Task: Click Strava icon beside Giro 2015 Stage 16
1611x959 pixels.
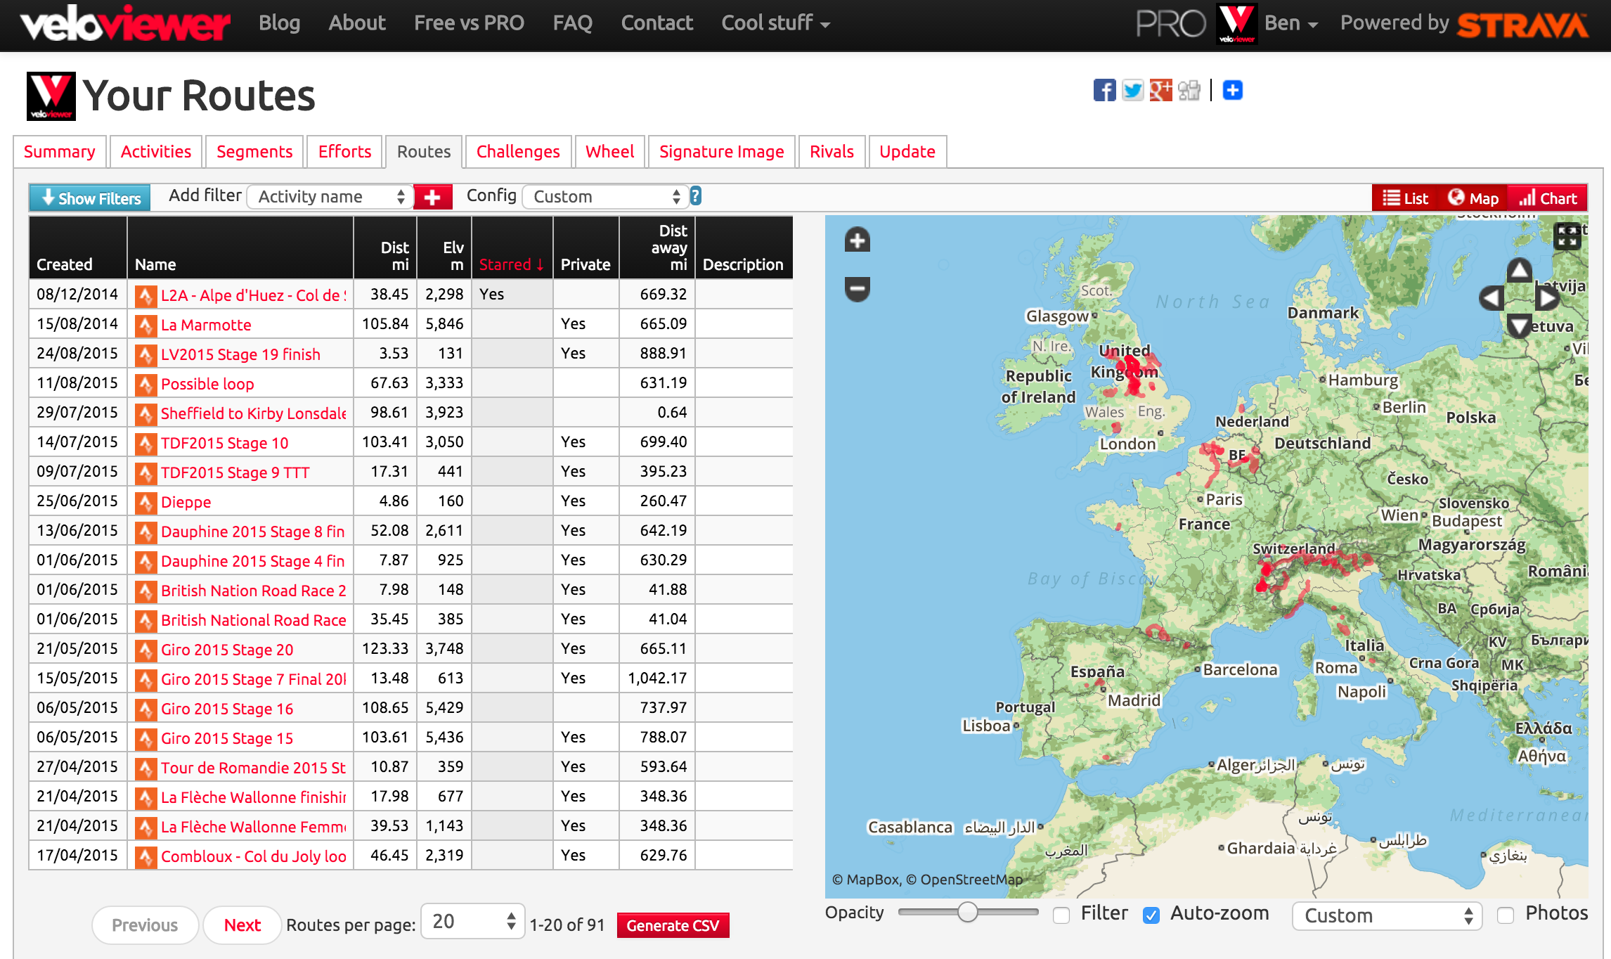Action: tap(145, 709)
